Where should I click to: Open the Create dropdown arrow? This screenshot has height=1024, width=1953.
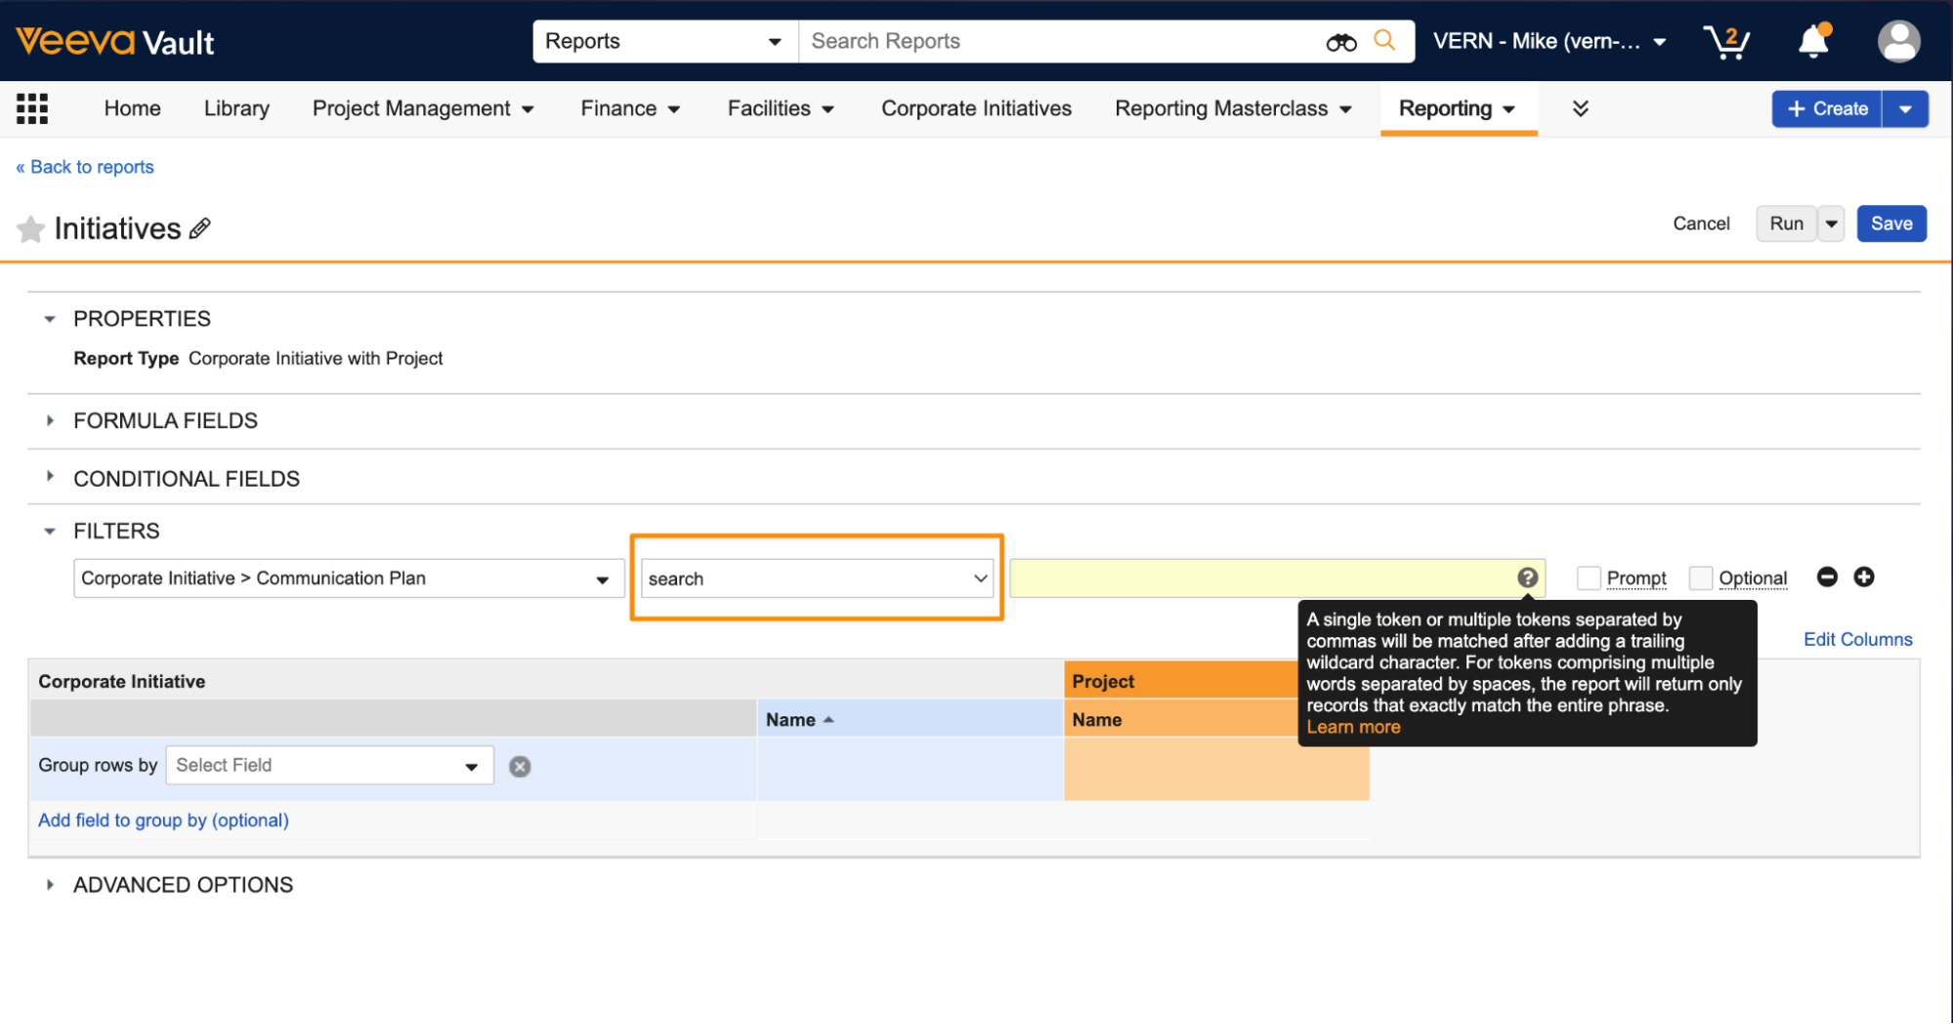tap(1905, 108)
